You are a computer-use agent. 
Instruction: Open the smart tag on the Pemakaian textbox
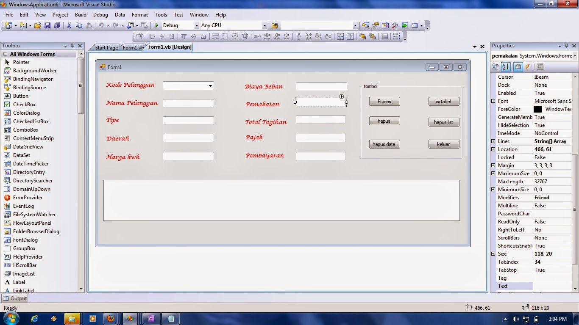342,96
